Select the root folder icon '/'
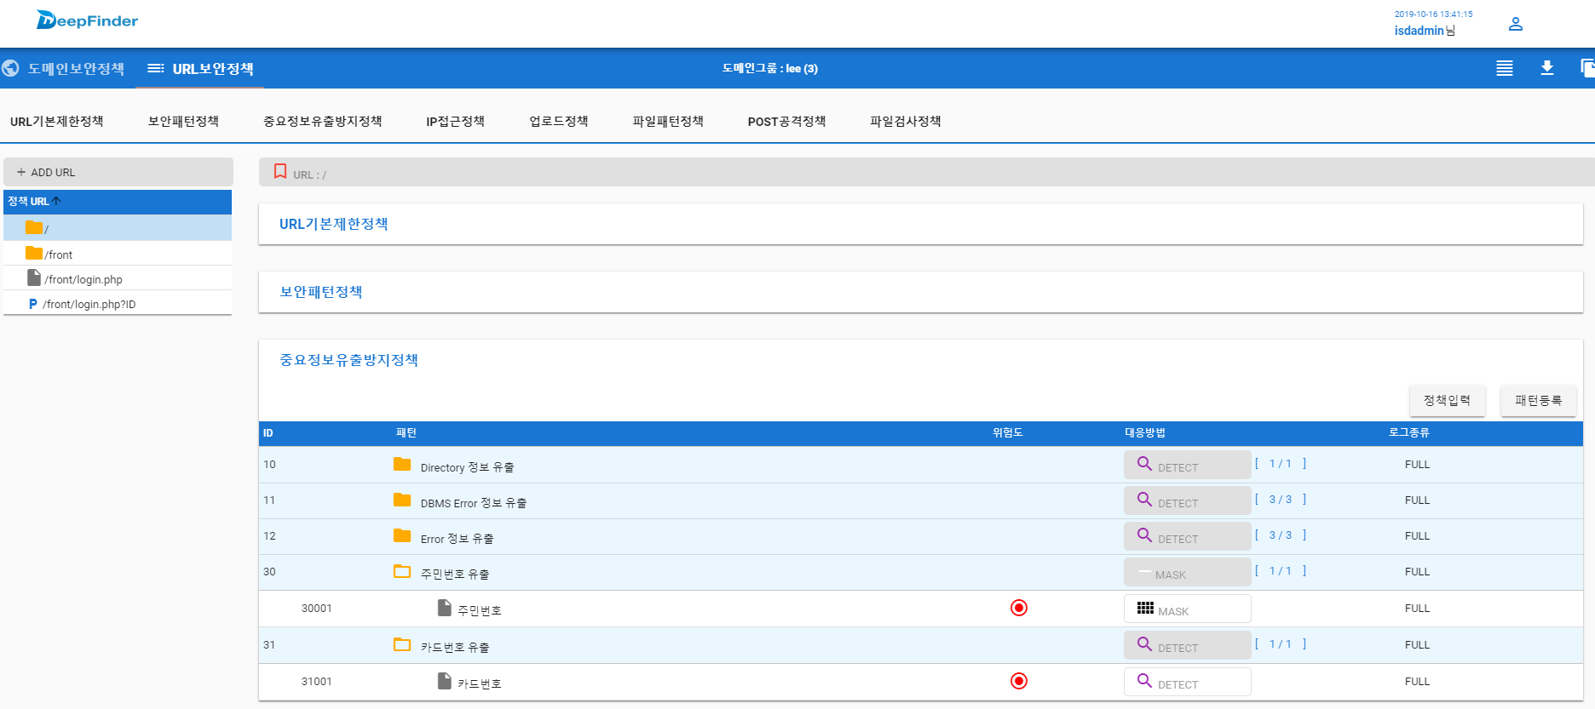The width and height of the screenshot is (1595, 709). pyautogui.click(x=34, y=227)
